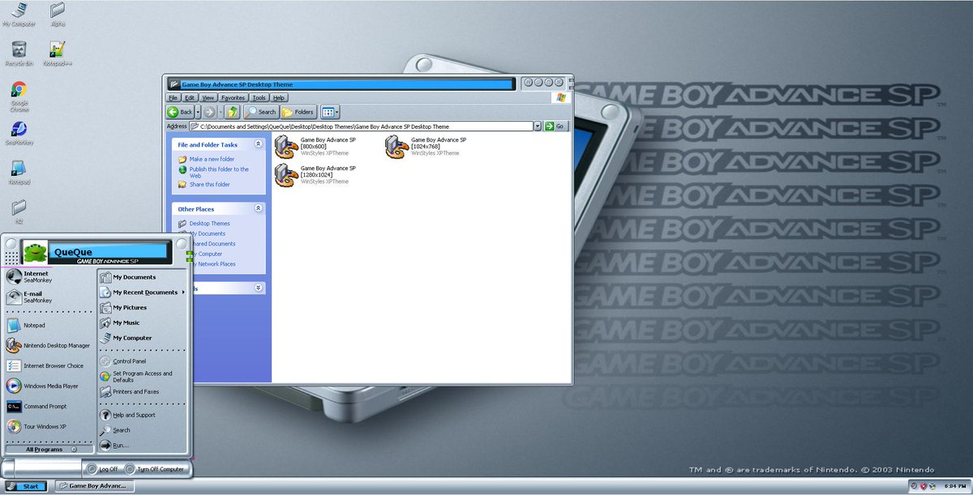The width and height of the screenshot is (973, 495).
Task: Collapse the Other Places panel
Action: coord(258,208)
